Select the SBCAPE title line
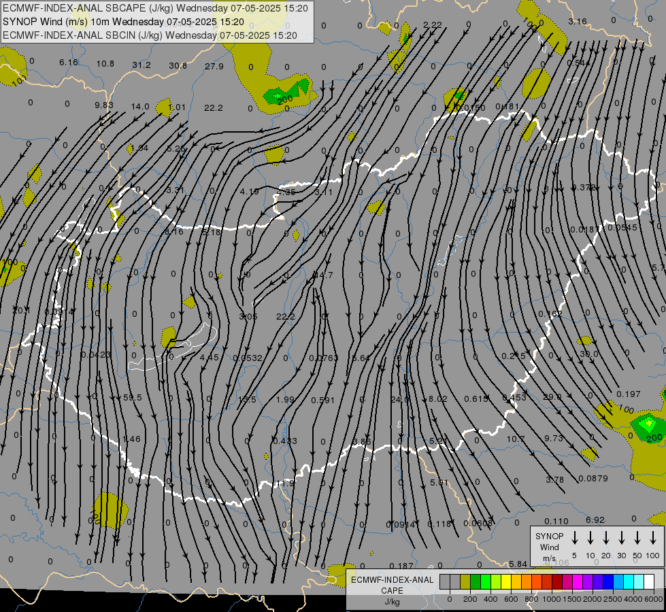This screenshot has width=666, height=612. coord(155,8)
